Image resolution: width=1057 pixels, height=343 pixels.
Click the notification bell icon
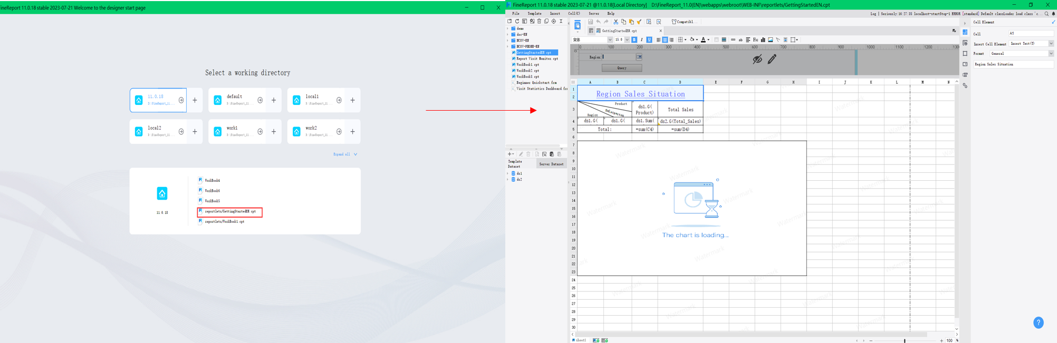[1053, 14]
